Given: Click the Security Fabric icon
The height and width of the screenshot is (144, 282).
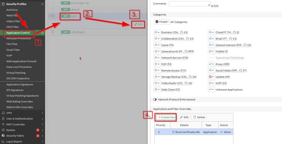Looking at the screenshot, I should [3, 136].
